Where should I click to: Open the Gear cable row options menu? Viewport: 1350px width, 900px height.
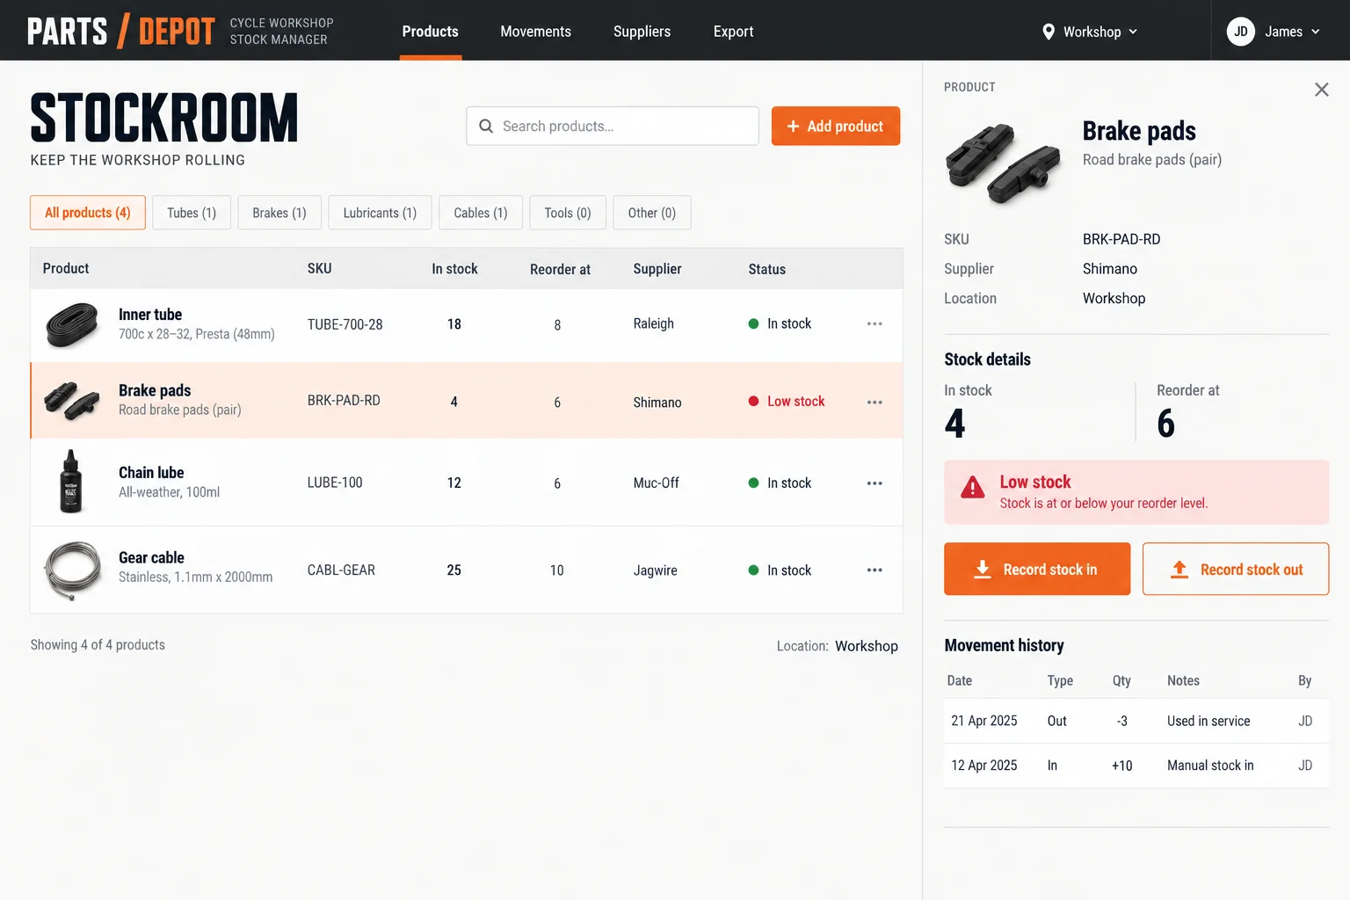(x=875, y=570)
